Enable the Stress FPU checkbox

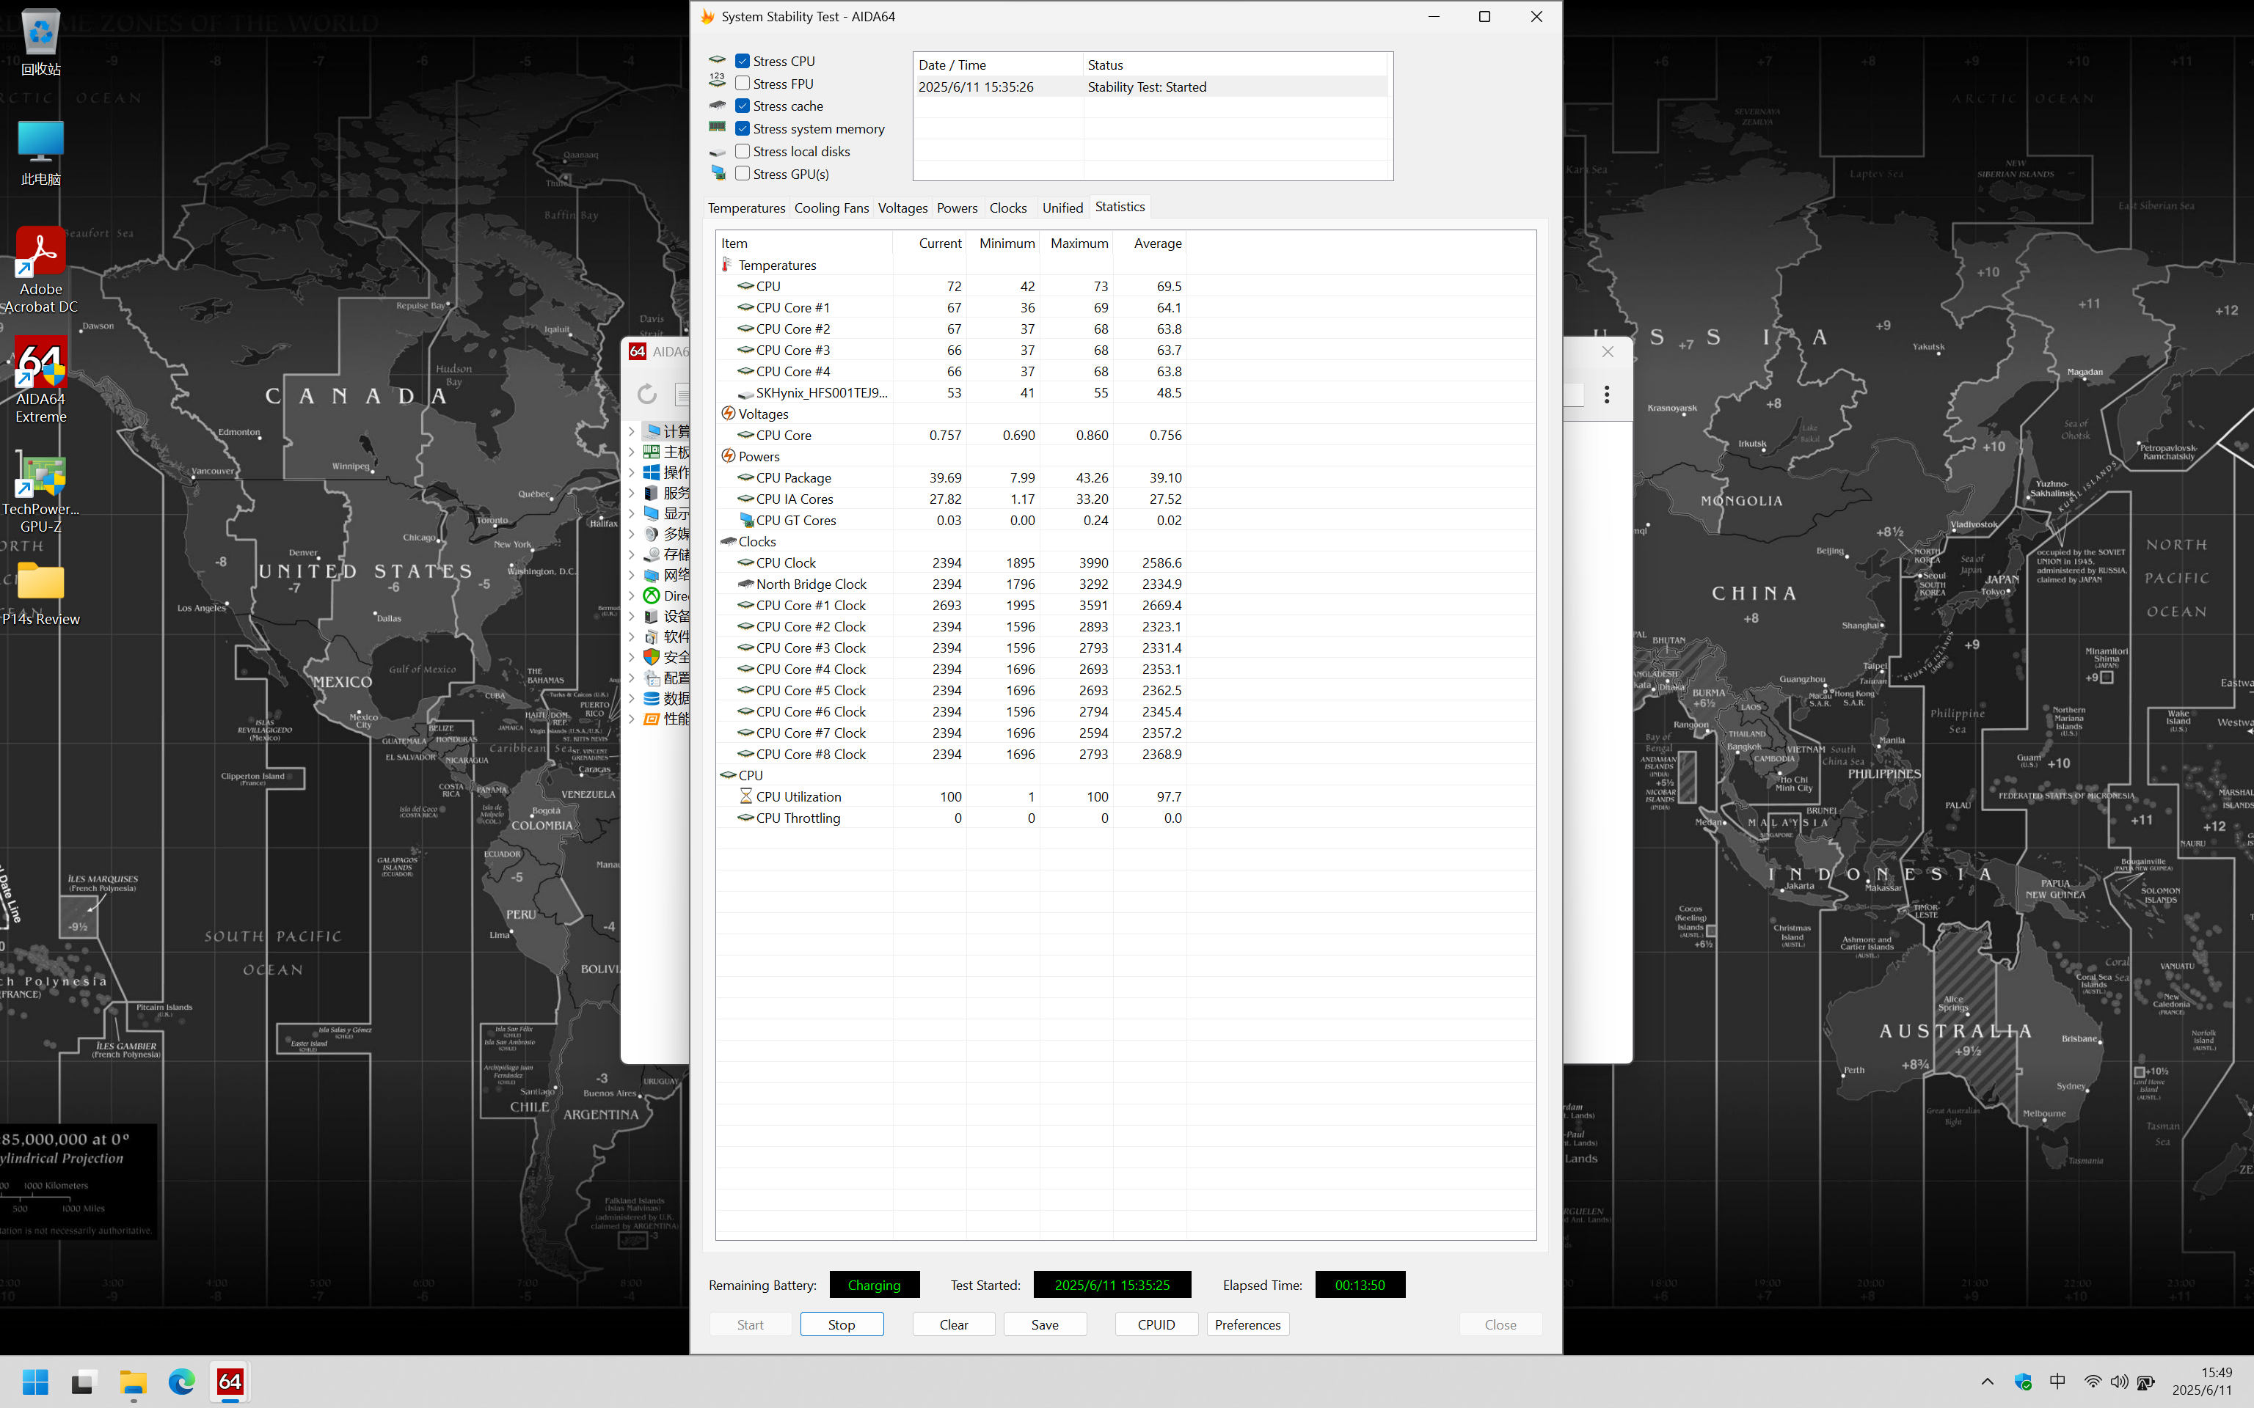click(x=743, y=84)
